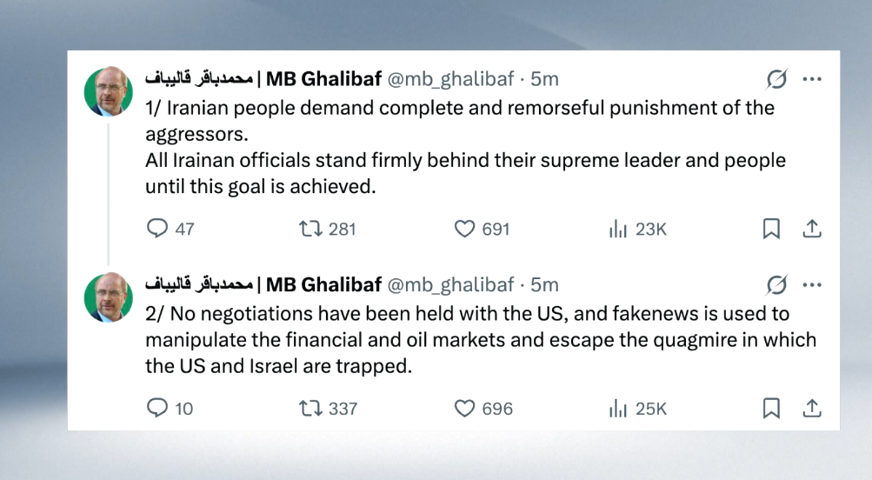Screen dimensions: 872x480
Task: Like the second tweet with 696 likes
Action: coord(466,408)
